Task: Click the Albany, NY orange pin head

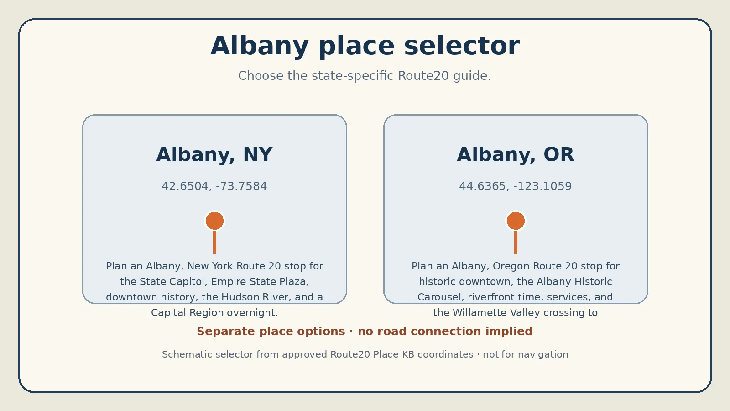Action: [214, 221]
